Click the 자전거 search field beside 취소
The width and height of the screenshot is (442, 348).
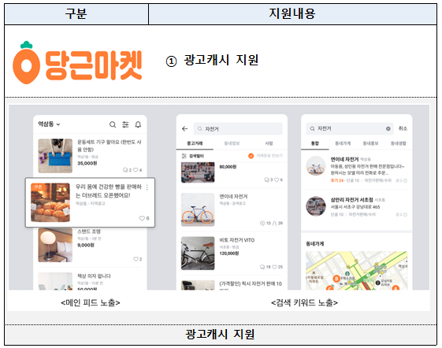(350, 128)
